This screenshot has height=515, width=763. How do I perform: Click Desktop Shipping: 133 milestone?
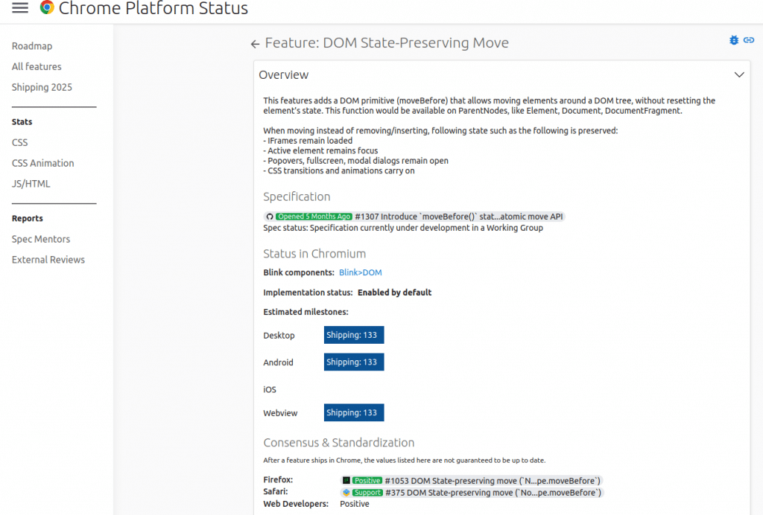[354, 335]
